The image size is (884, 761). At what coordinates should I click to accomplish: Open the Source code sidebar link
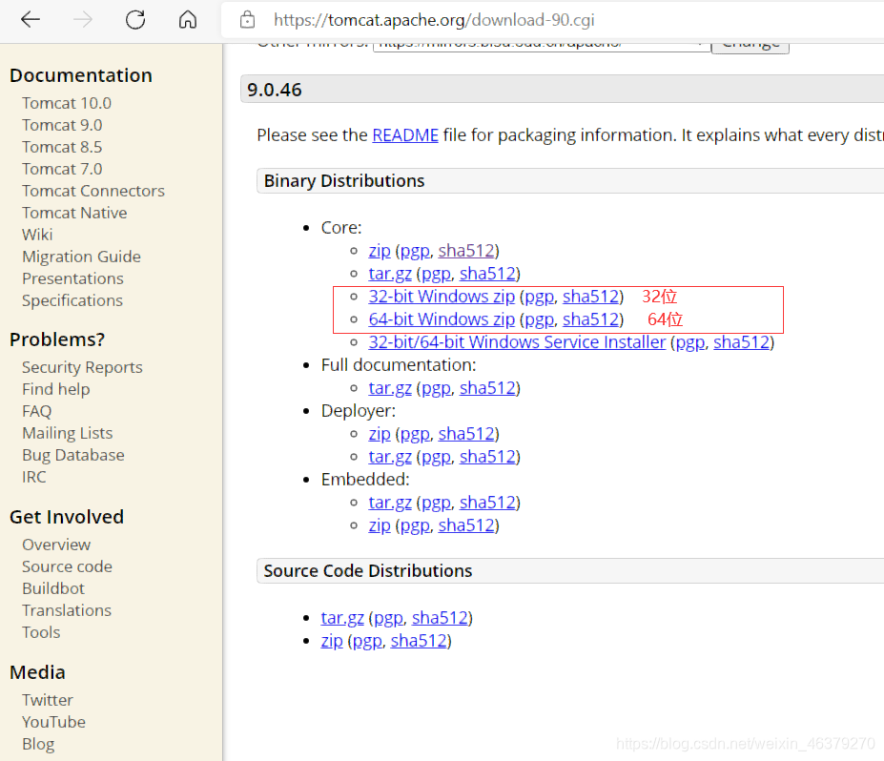tap(67, 567)
